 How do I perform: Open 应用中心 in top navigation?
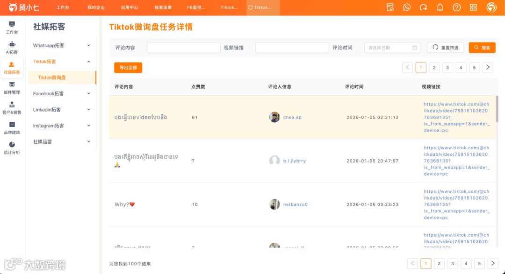click(130, 7)
